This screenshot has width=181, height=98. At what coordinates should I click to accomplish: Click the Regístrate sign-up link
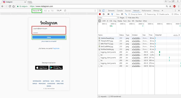click(x=56, y=48)
